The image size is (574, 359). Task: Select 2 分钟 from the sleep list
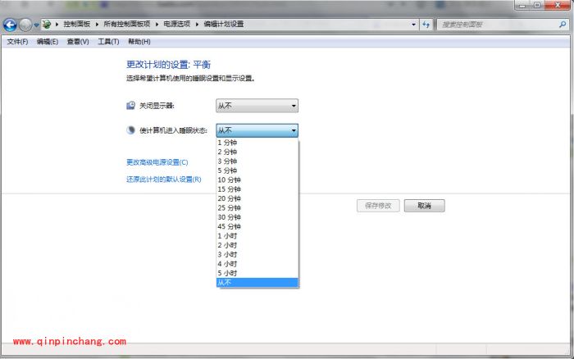point(257,152)
